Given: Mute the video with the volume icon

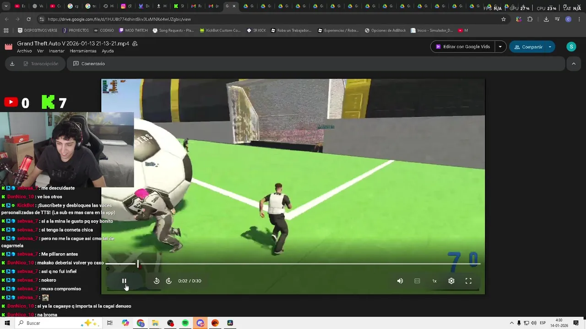Looking at the screenshot, I should [400, 281].
